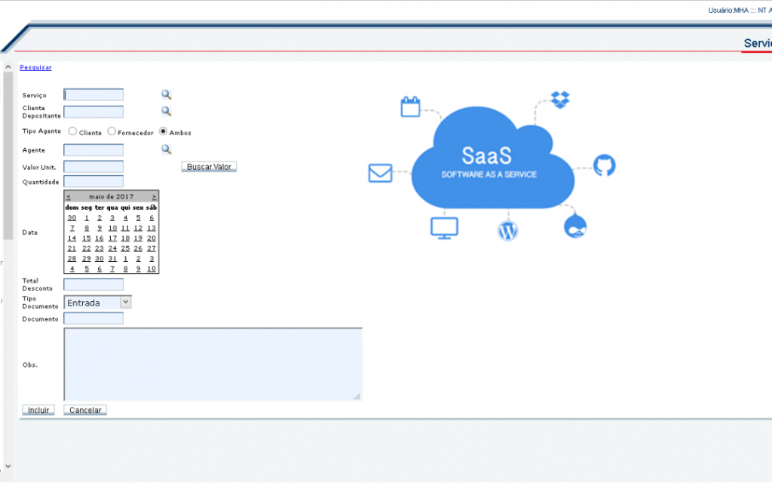Go to next month in calendar
This screenshot has height=483, width=772.
[x=154, y=197]
